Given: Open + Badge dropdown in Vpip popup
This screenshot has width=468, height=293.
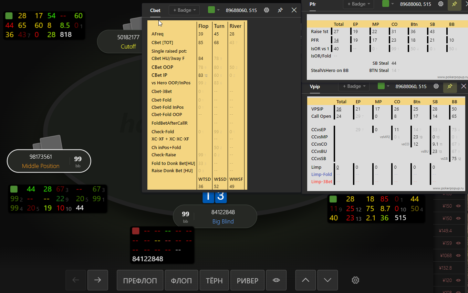Looking at the screenshot, I should click(x=354, y=86).
